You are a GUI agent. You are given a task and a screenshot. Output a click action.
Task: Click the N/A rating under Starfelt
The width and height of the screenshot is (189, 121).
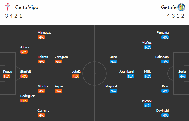coord(24,76)
